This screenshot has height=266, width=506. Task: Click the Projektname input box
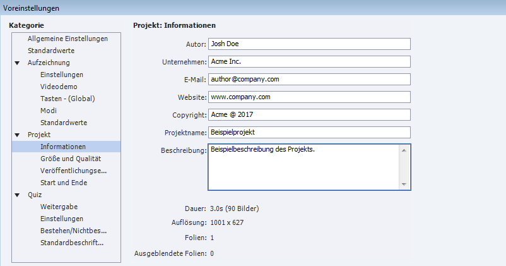click(309, 133)
